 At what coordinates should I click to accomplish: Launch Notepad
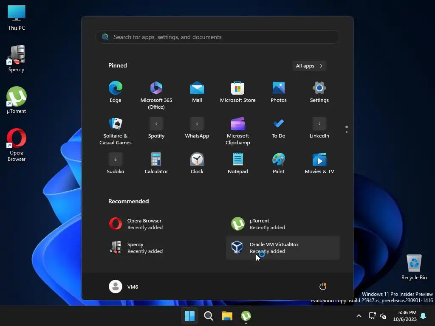pos(238,164)
